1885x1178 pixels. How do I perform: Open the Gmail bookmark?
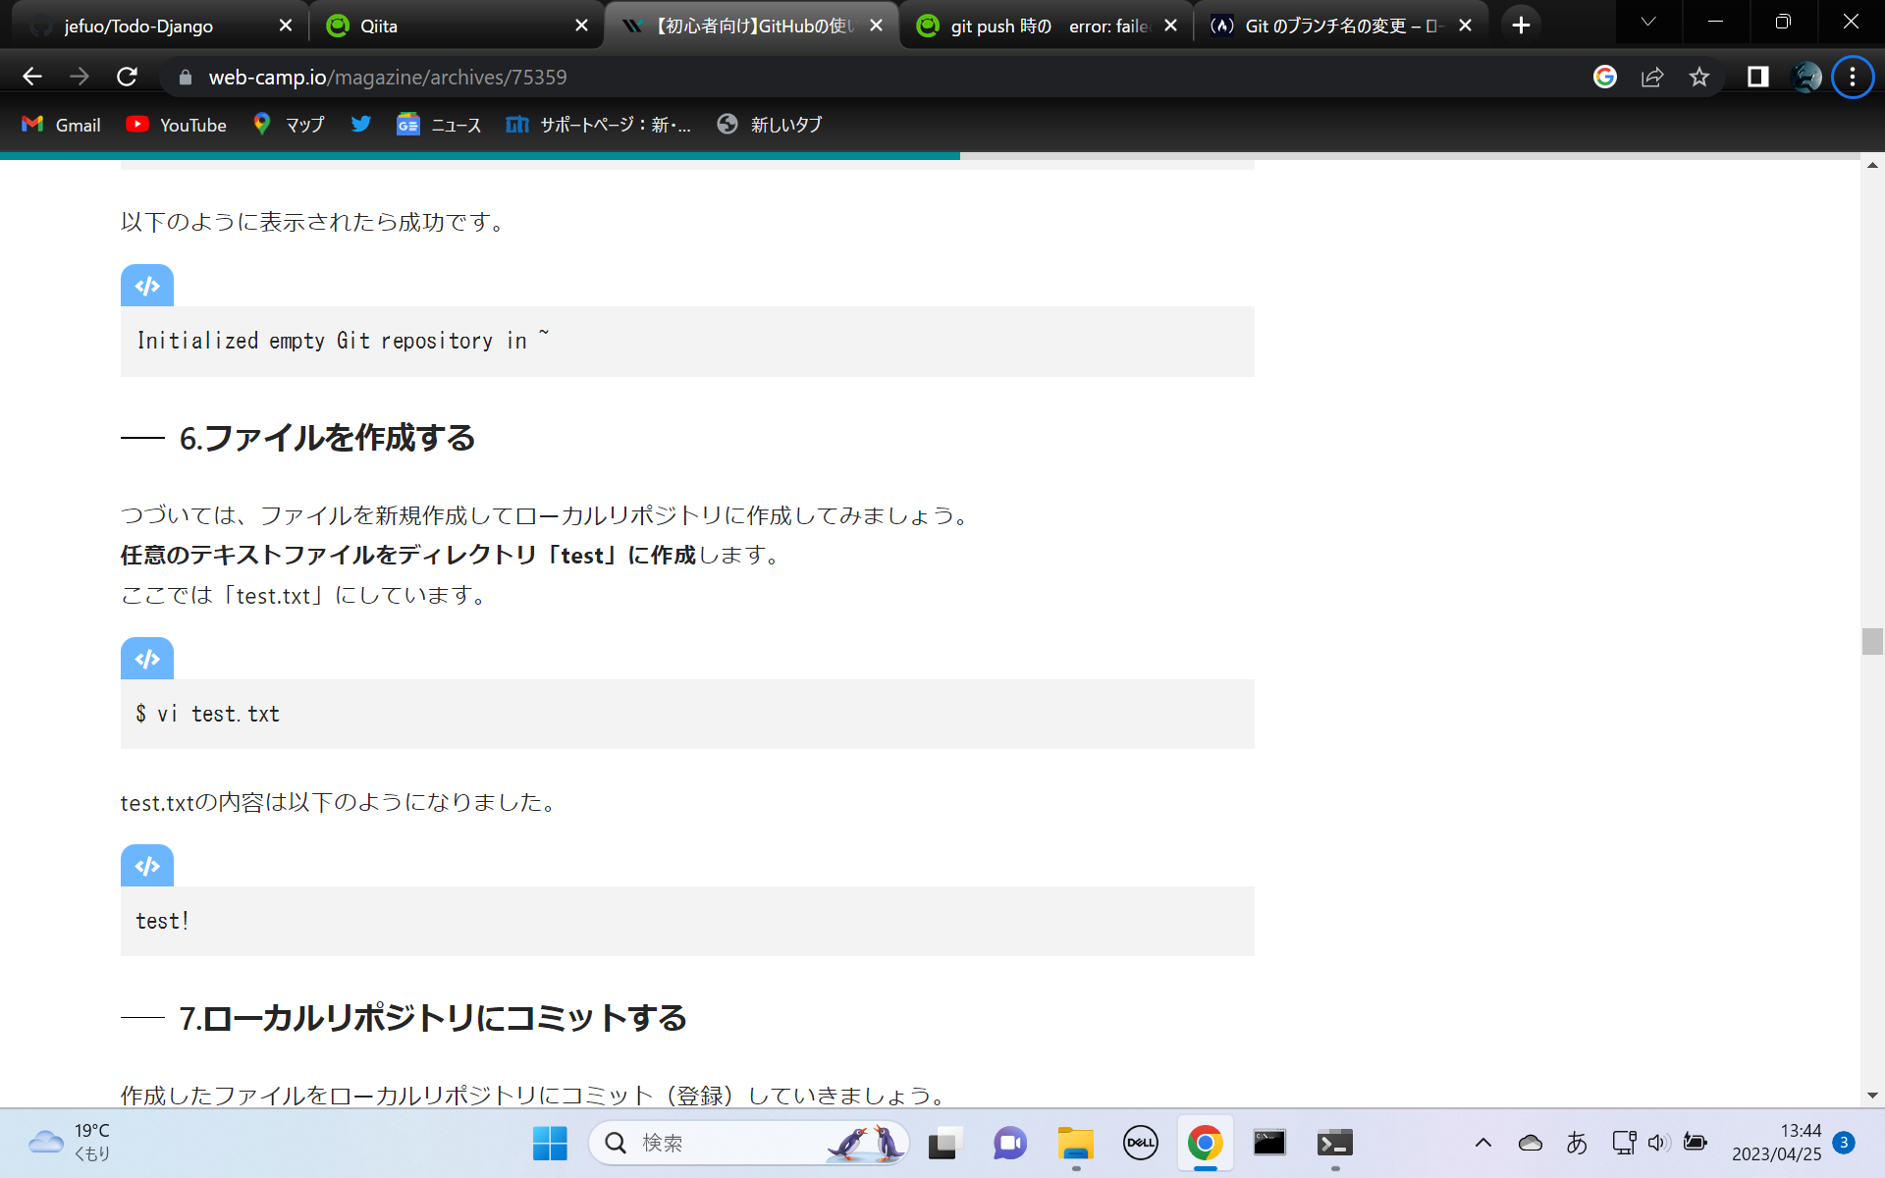(x=61, y=125)
